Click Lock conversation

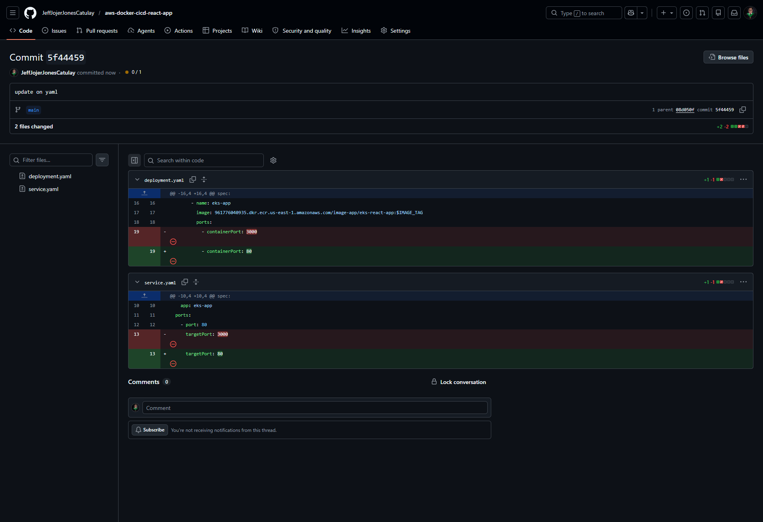point(459,382)
